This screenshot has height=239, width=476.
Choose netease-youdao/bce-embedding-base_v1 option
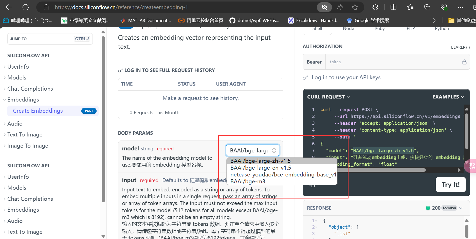[282, 174]
